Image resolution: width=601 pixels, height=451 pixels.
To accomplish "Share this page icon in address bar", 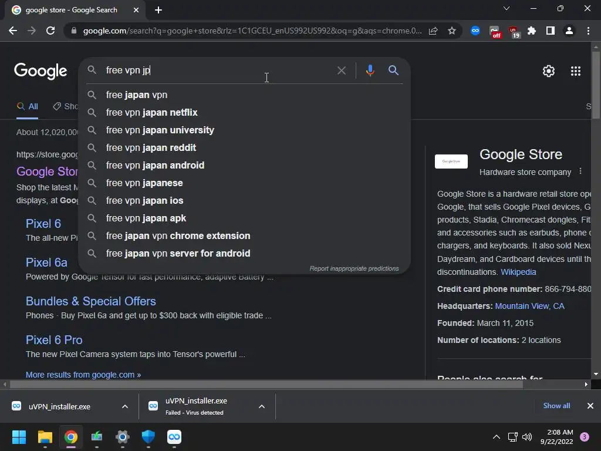I will point(433,31).
